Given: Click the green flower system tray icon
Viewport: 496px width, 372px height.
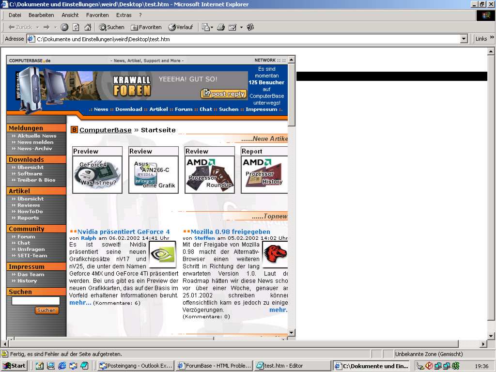Looking at the screenshot, I should click(455, 366).
